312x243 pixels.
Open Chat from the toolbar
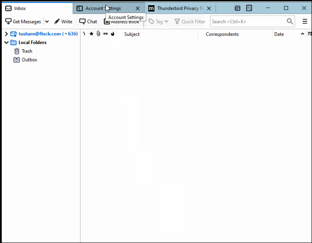click(88, 21)
